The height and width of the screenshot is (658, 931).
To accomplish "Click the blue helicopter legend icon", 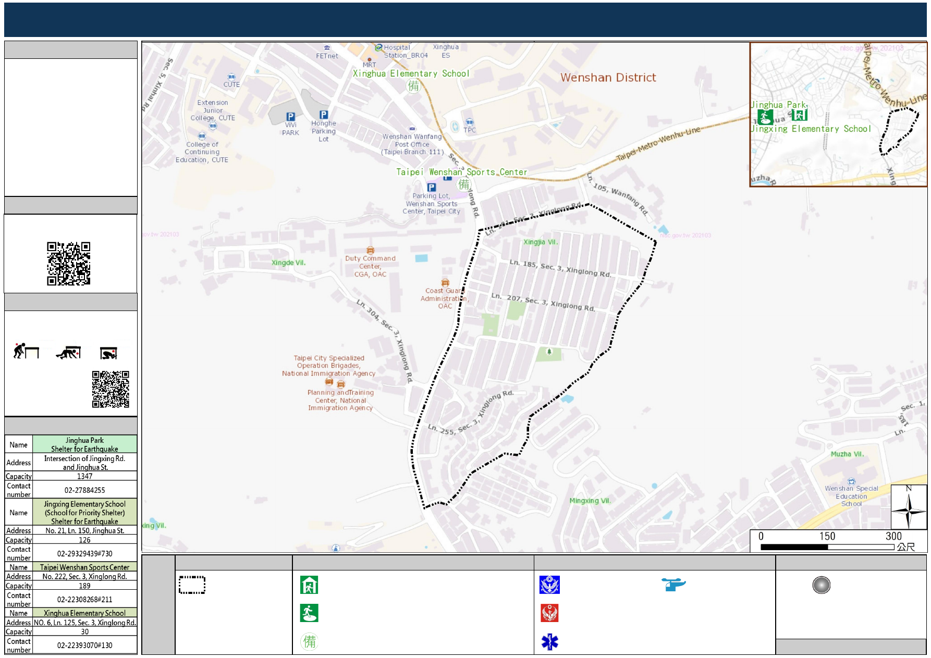I will pos(673,584).
